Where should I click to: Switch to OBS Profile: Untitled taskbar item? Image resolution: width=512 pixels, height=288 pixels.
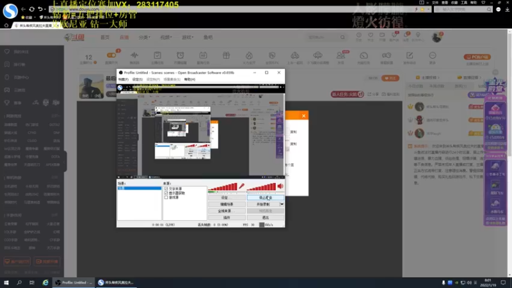74,282
